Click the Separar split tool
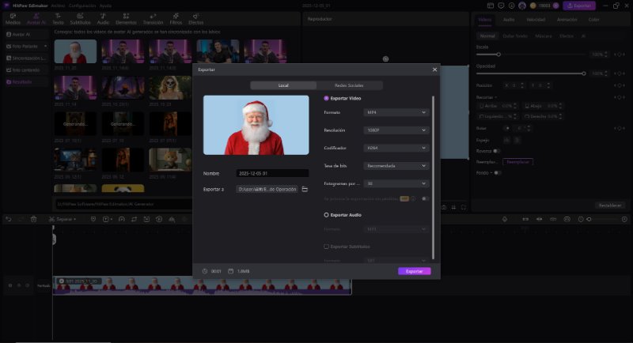 click(x=63, y=219)
